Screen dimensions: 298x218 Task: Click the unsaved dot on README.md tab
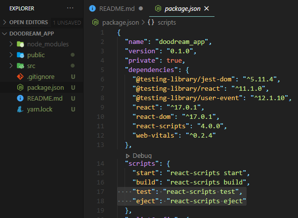click(141, 8)
